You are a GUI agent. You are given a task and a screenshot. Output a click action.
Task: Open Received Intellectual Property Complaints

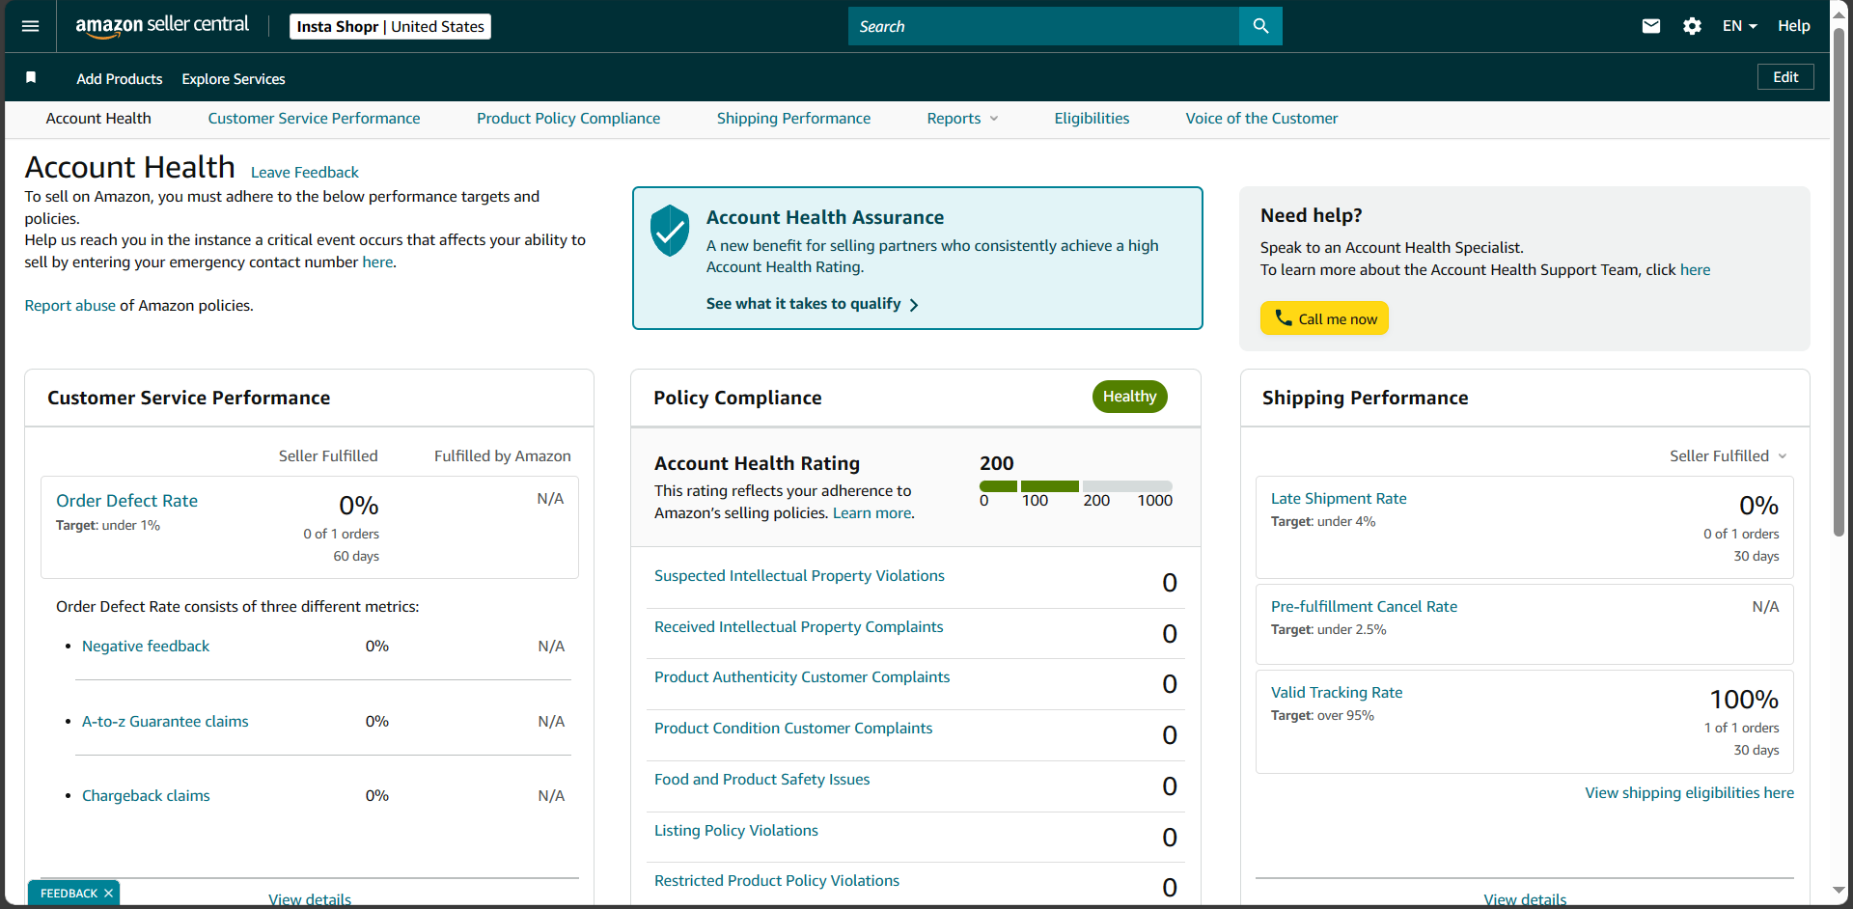pos(798,627)
